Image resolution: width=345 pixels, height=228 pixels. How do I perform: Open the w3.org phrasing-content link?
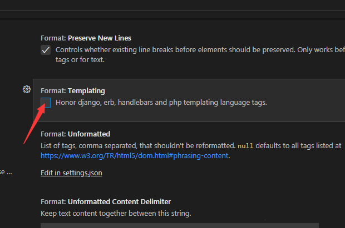point(134,155)
